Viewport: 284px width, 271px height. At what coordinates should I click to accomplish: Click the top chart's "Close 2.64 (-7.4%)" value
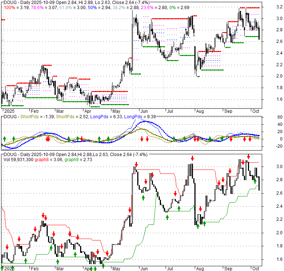[131, 3]
